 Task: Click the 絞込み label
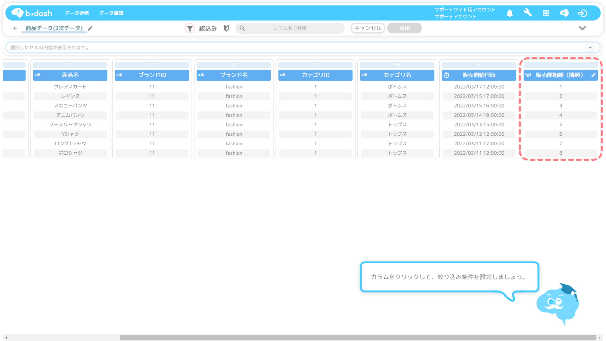coord(208,29)
